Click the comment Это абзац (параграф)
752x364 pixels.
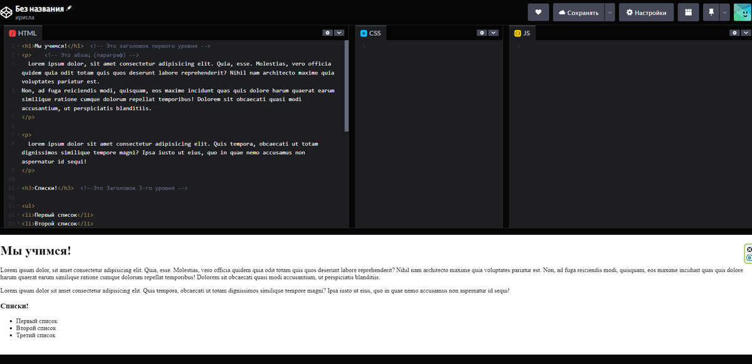point(91,55)
